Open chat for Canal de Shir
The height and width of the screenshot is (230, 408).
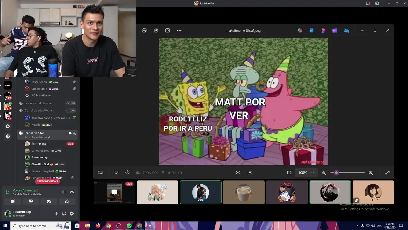click(70, 133)
